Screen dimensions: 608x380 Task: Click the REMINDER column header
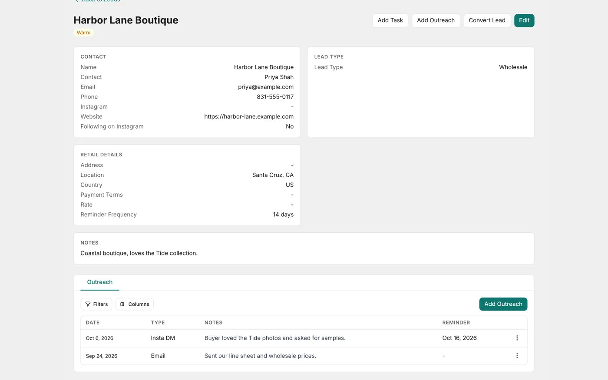pyautogui.click(x=456, y=323)
